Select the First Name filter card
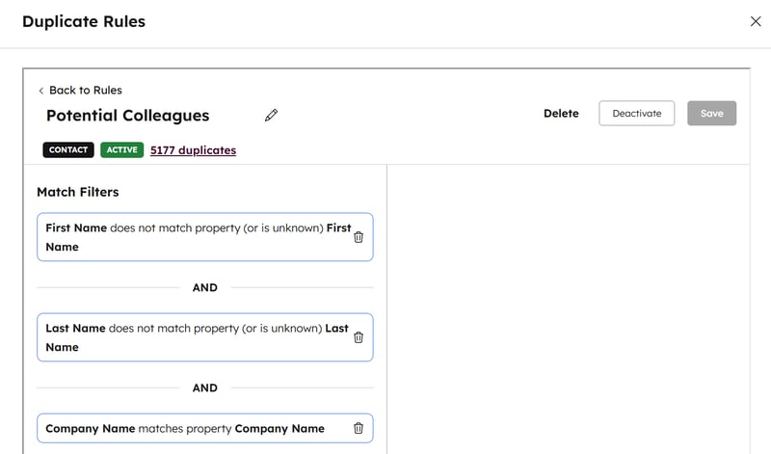The image size is (771, 454). tap(205, 237)
